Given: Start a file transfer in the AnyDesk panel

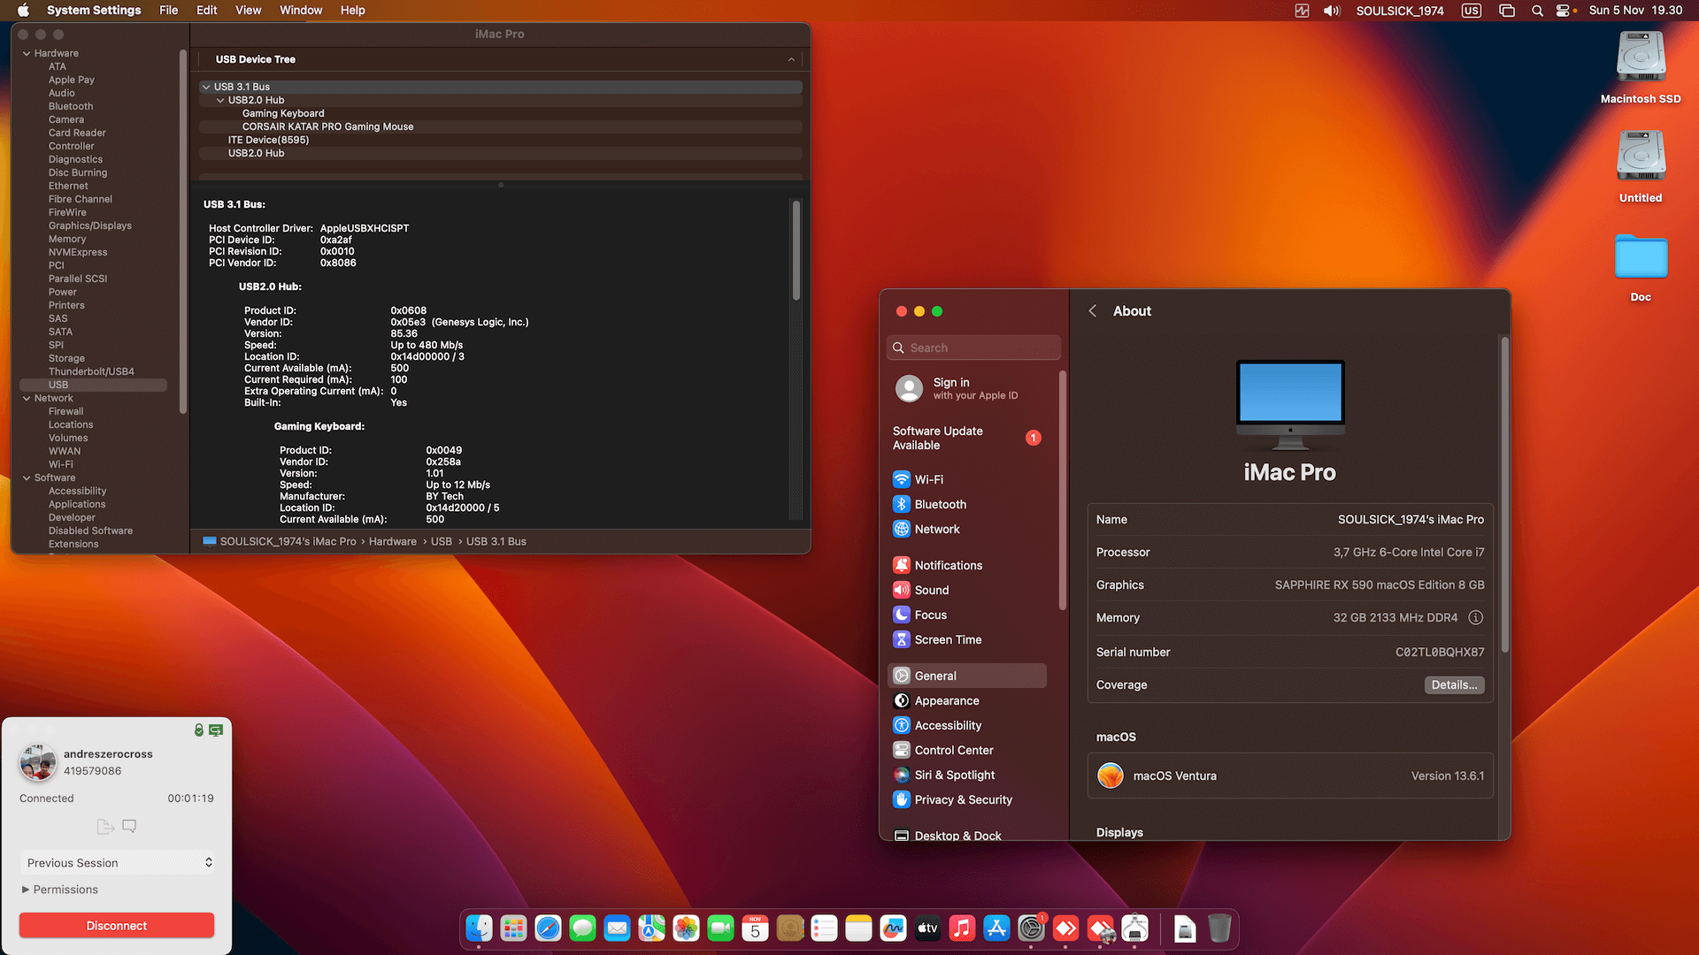Looking at the screenshot, I should point(104,825).
